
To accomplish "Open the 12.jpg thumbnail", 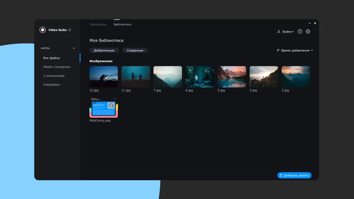I will (x=104, y=77).
